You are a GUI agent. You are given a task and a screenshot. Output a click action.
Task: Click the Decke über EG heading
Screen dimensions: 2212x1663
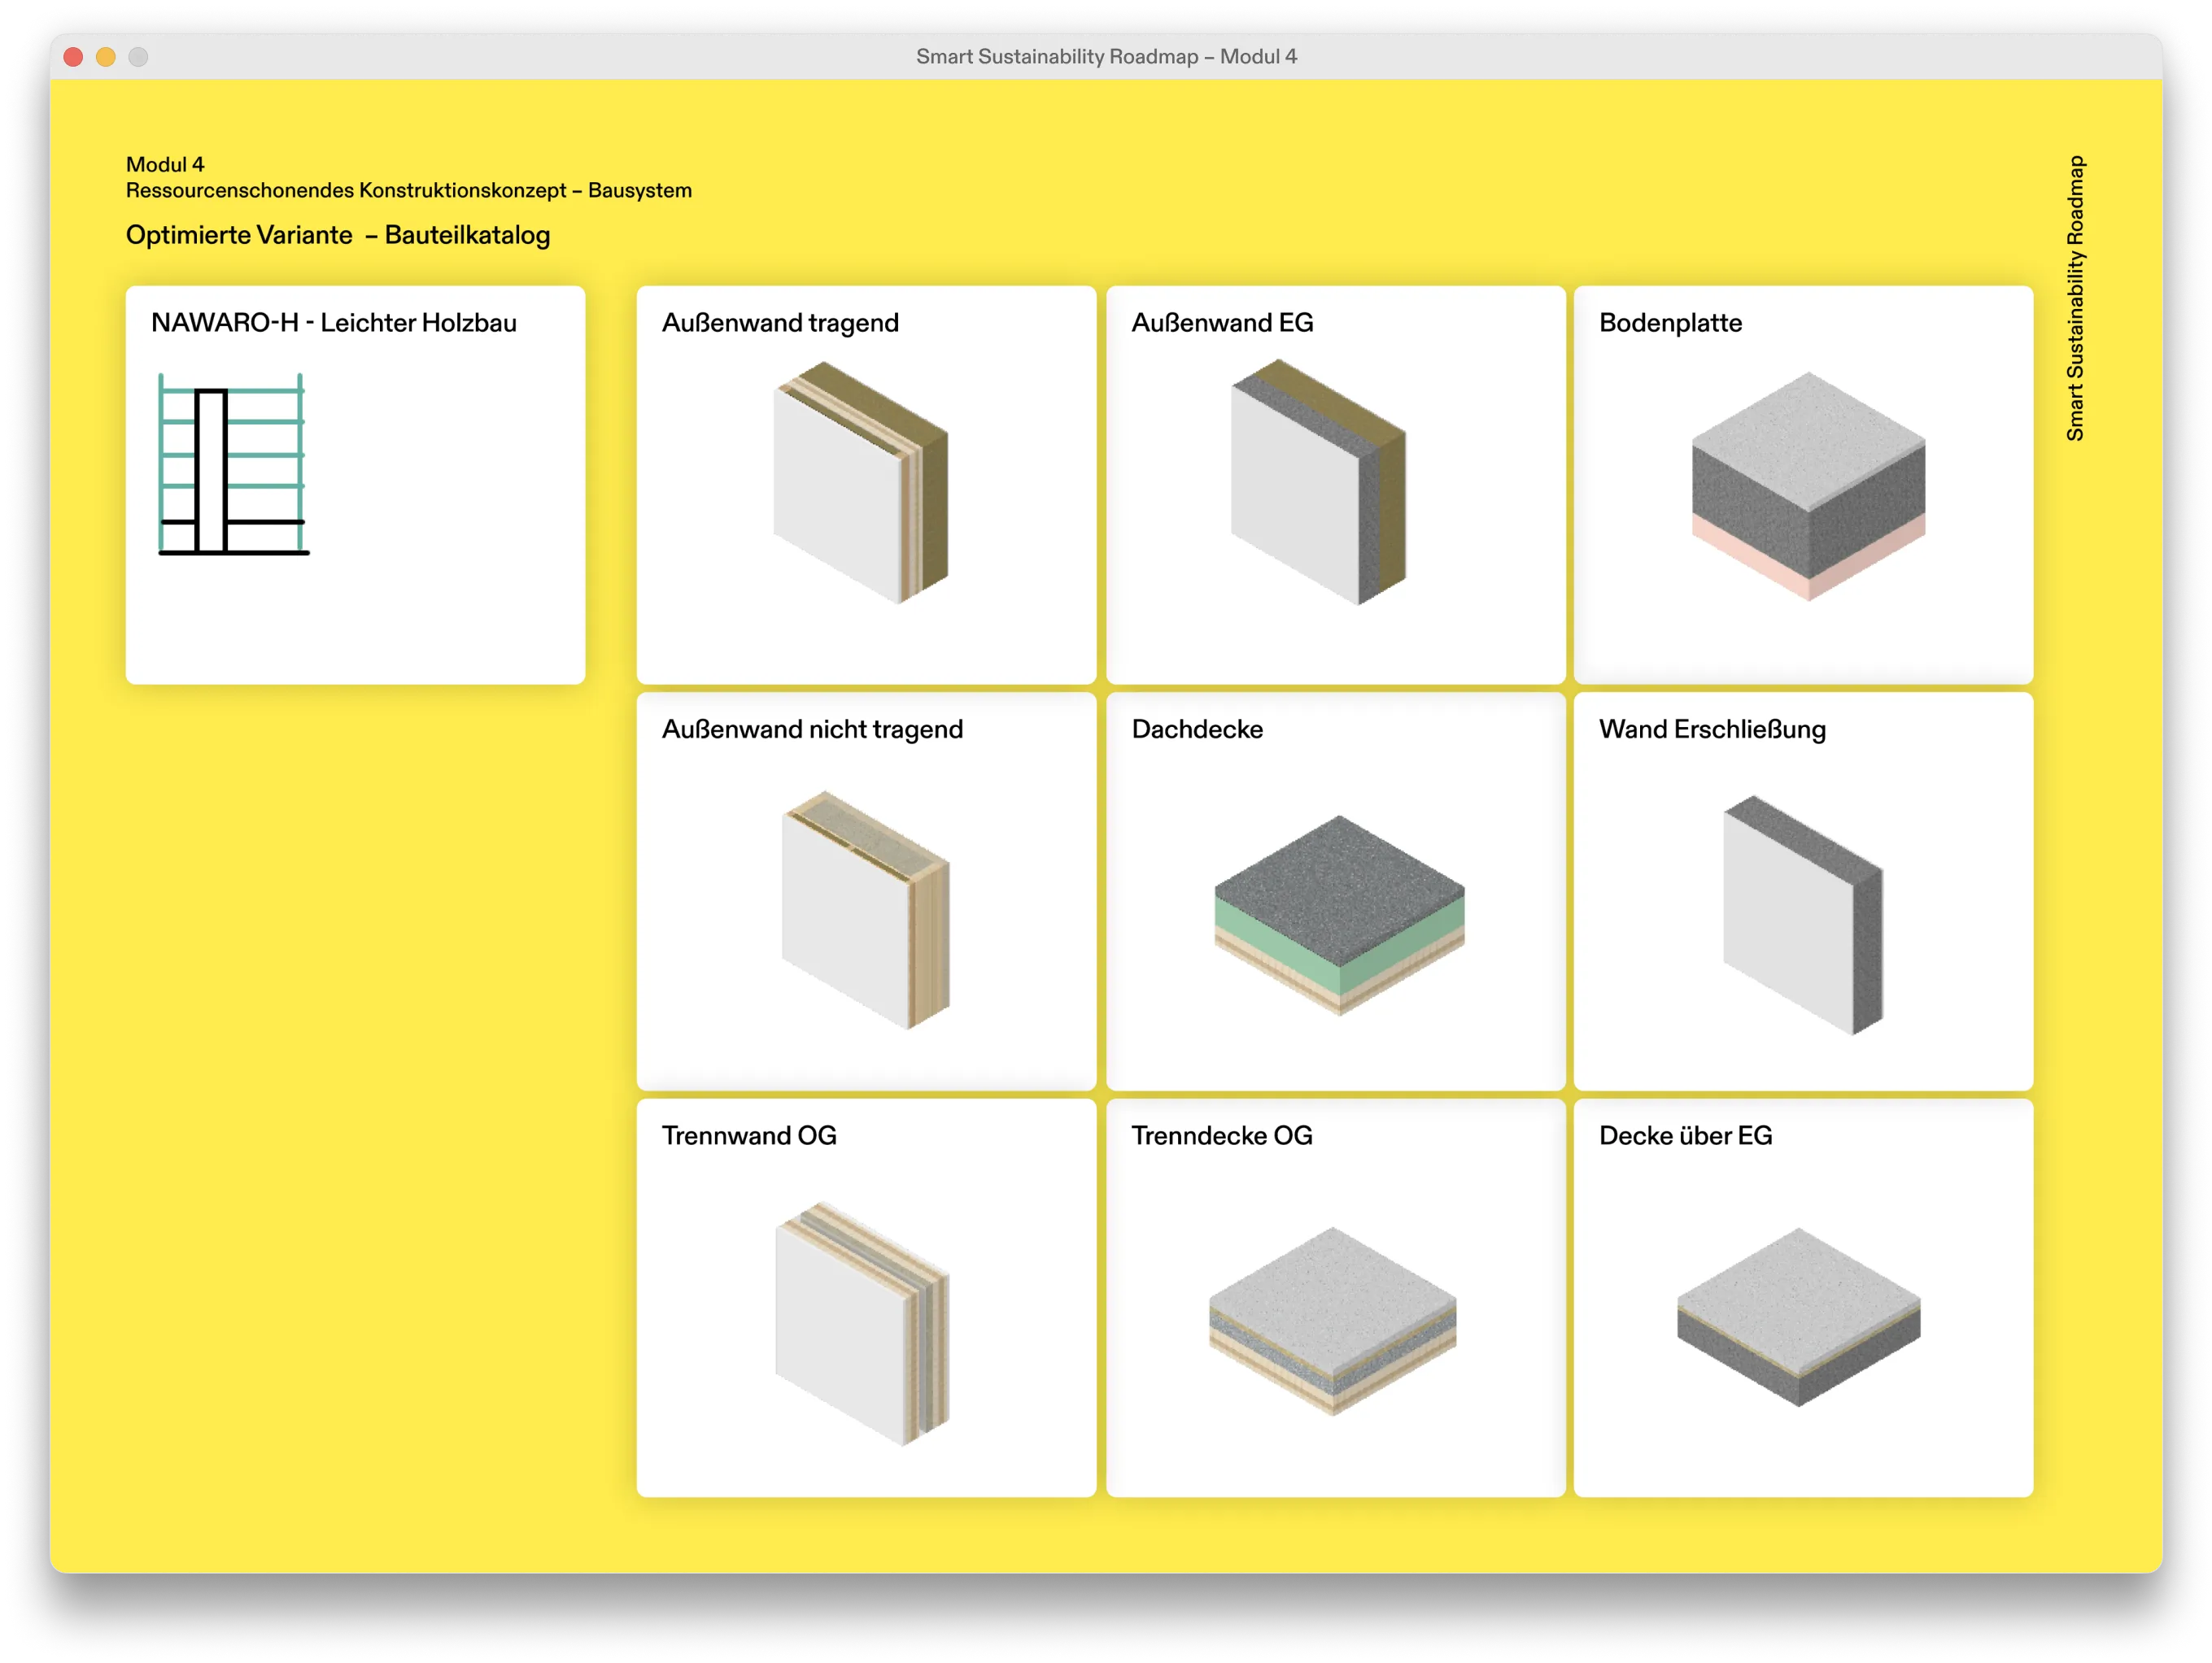pyautogui.click(x=1685, y=1136)
